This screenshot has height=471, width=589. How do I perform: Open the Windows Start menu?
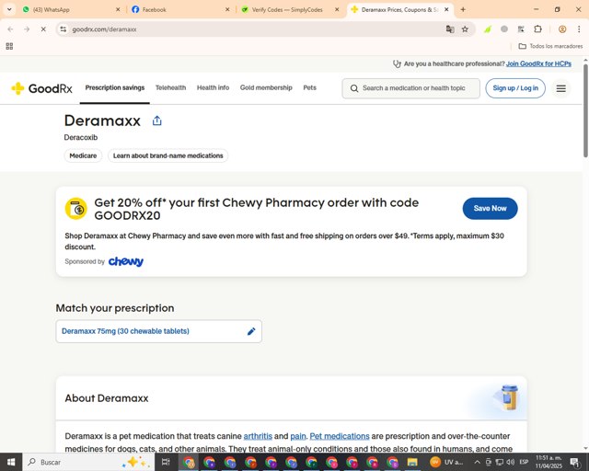tap(11, 462)
